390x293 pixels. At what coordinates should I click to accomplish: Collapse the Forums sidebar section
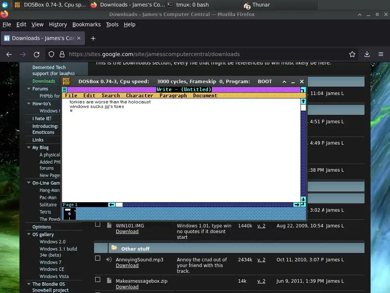tap(29, 89)
